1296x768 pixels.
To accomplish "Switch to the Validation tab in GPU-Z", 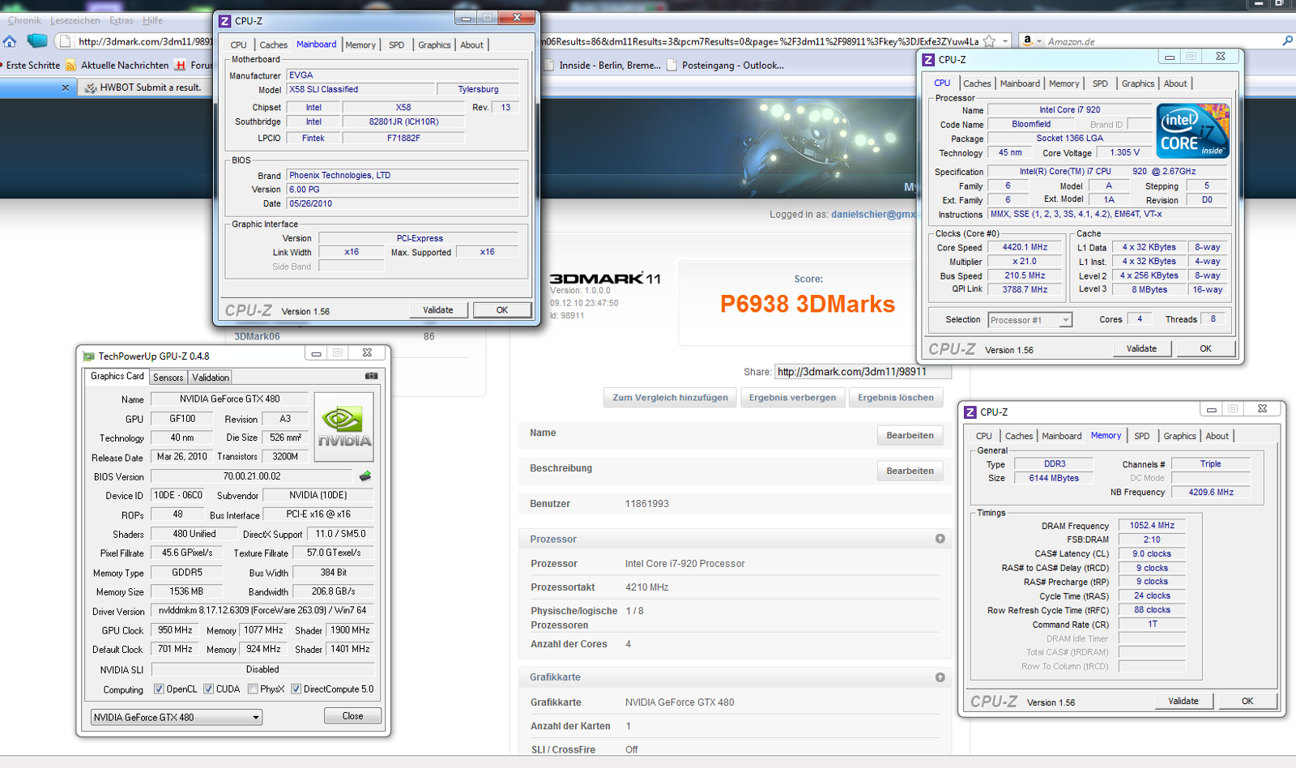I will point(211,378).
